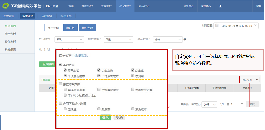Screen dimensions: 265x130
Task: Click the help question mark icon
Action: pyautogui.click(x=185, y=39)
